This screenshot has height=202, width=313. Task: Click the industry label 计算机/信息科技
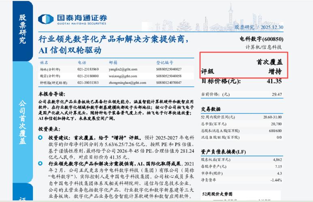coord(263,47)
